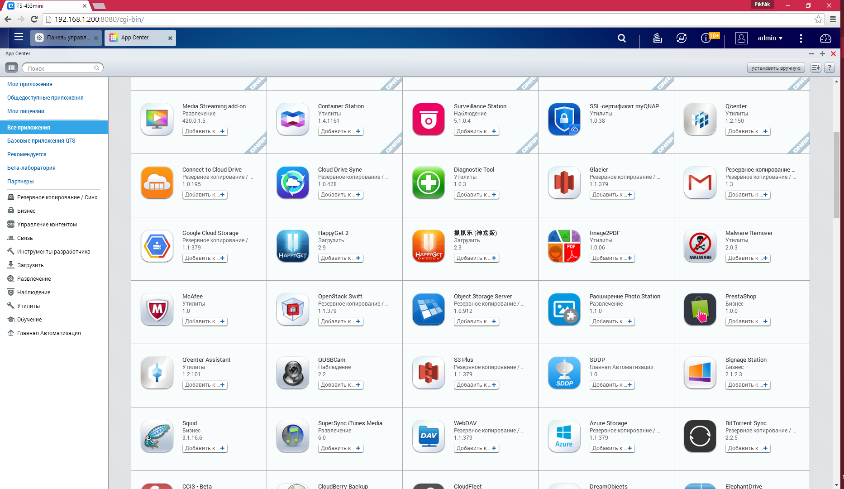Screen dimensions: 844x489
Task: Click the Container Station app icon
Action: point(293,119)
